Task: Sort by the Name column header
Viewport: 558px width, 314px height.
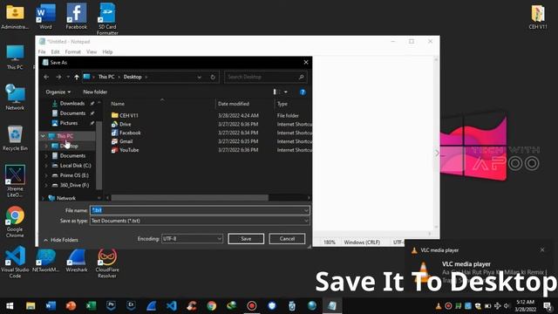Action: click(118, 104)
